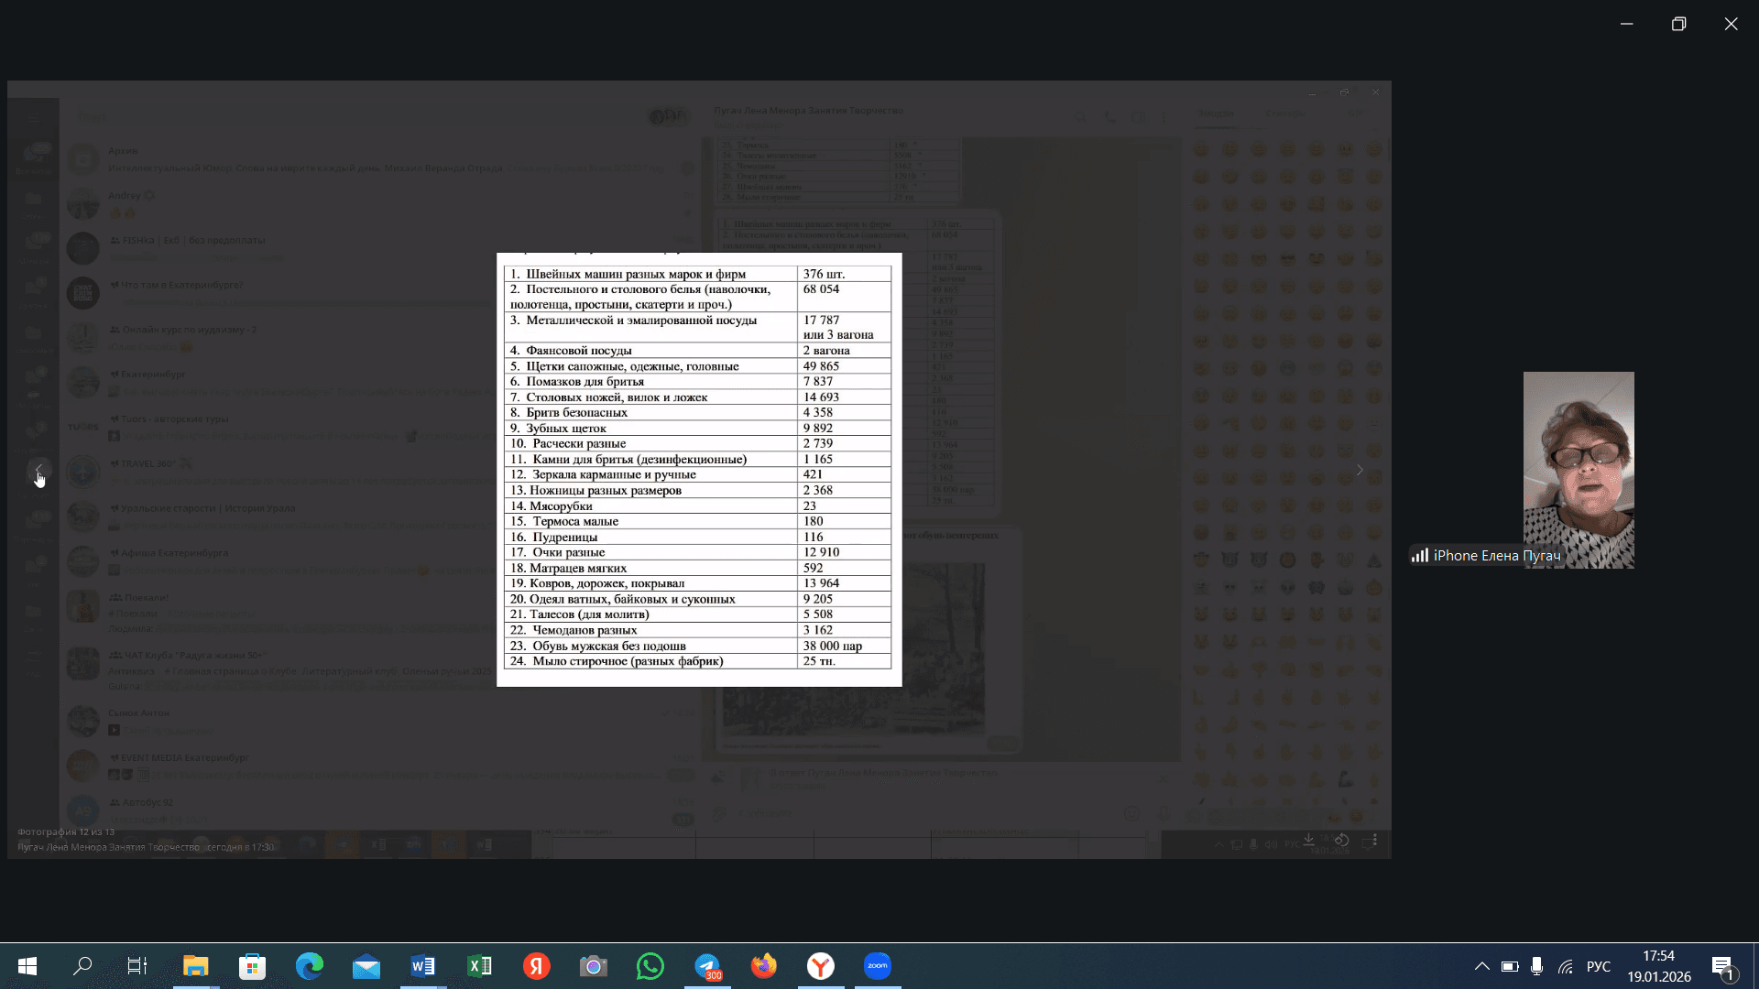Open Task View on the taskbar

[137, 966]
